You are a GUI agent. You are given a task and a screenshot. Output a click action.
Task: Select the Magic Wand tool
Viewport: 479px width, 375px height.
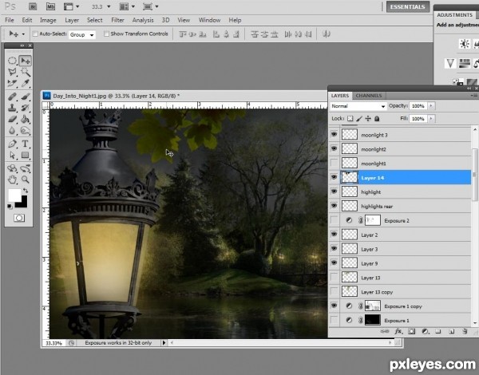tap(26, 72)
